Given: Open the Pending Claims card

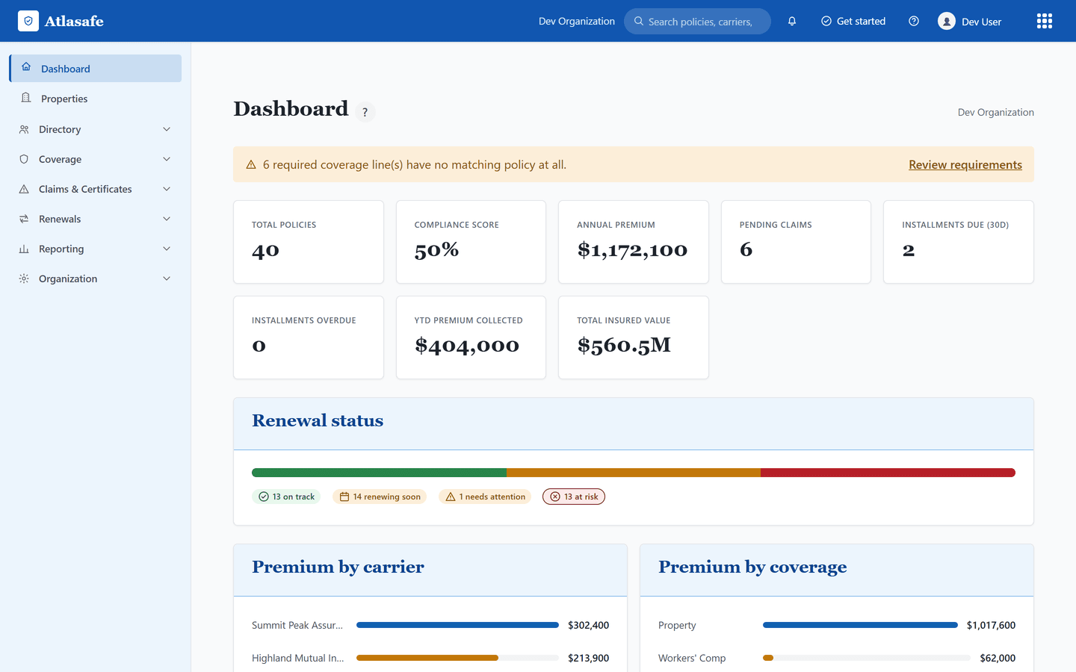Looking at the screenshot, I should (x=796, y=242).
